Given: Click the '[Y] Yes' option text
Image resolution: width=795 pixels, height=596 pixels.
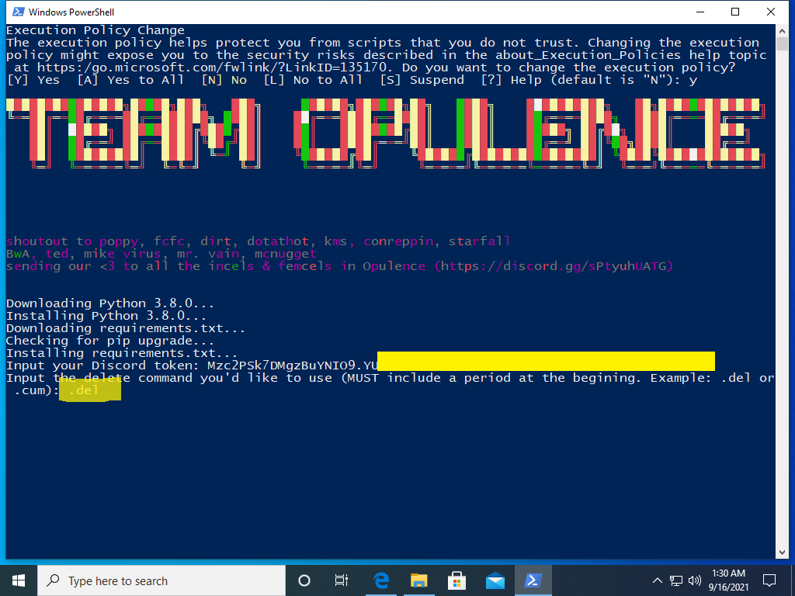Looking at the screenshot, I should (33, 80).
